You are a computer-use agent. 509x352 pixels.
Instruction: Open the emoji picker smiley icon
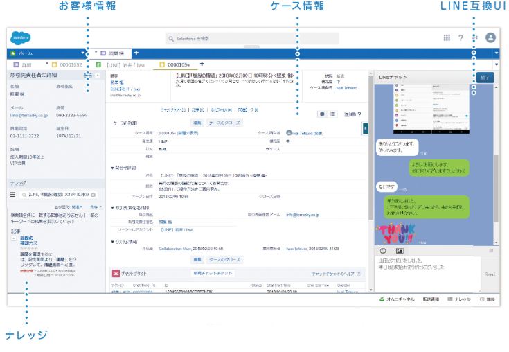click(383, 251)
